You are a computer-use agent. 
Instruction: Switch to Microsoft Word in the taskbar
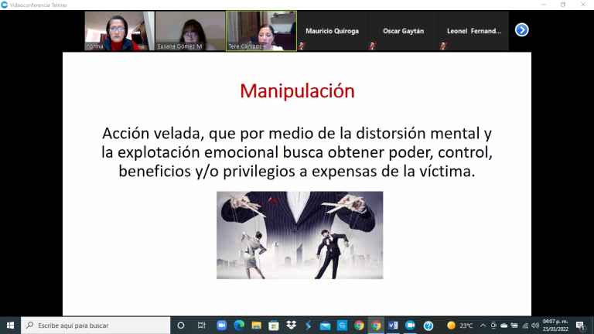tap(393, 325)
